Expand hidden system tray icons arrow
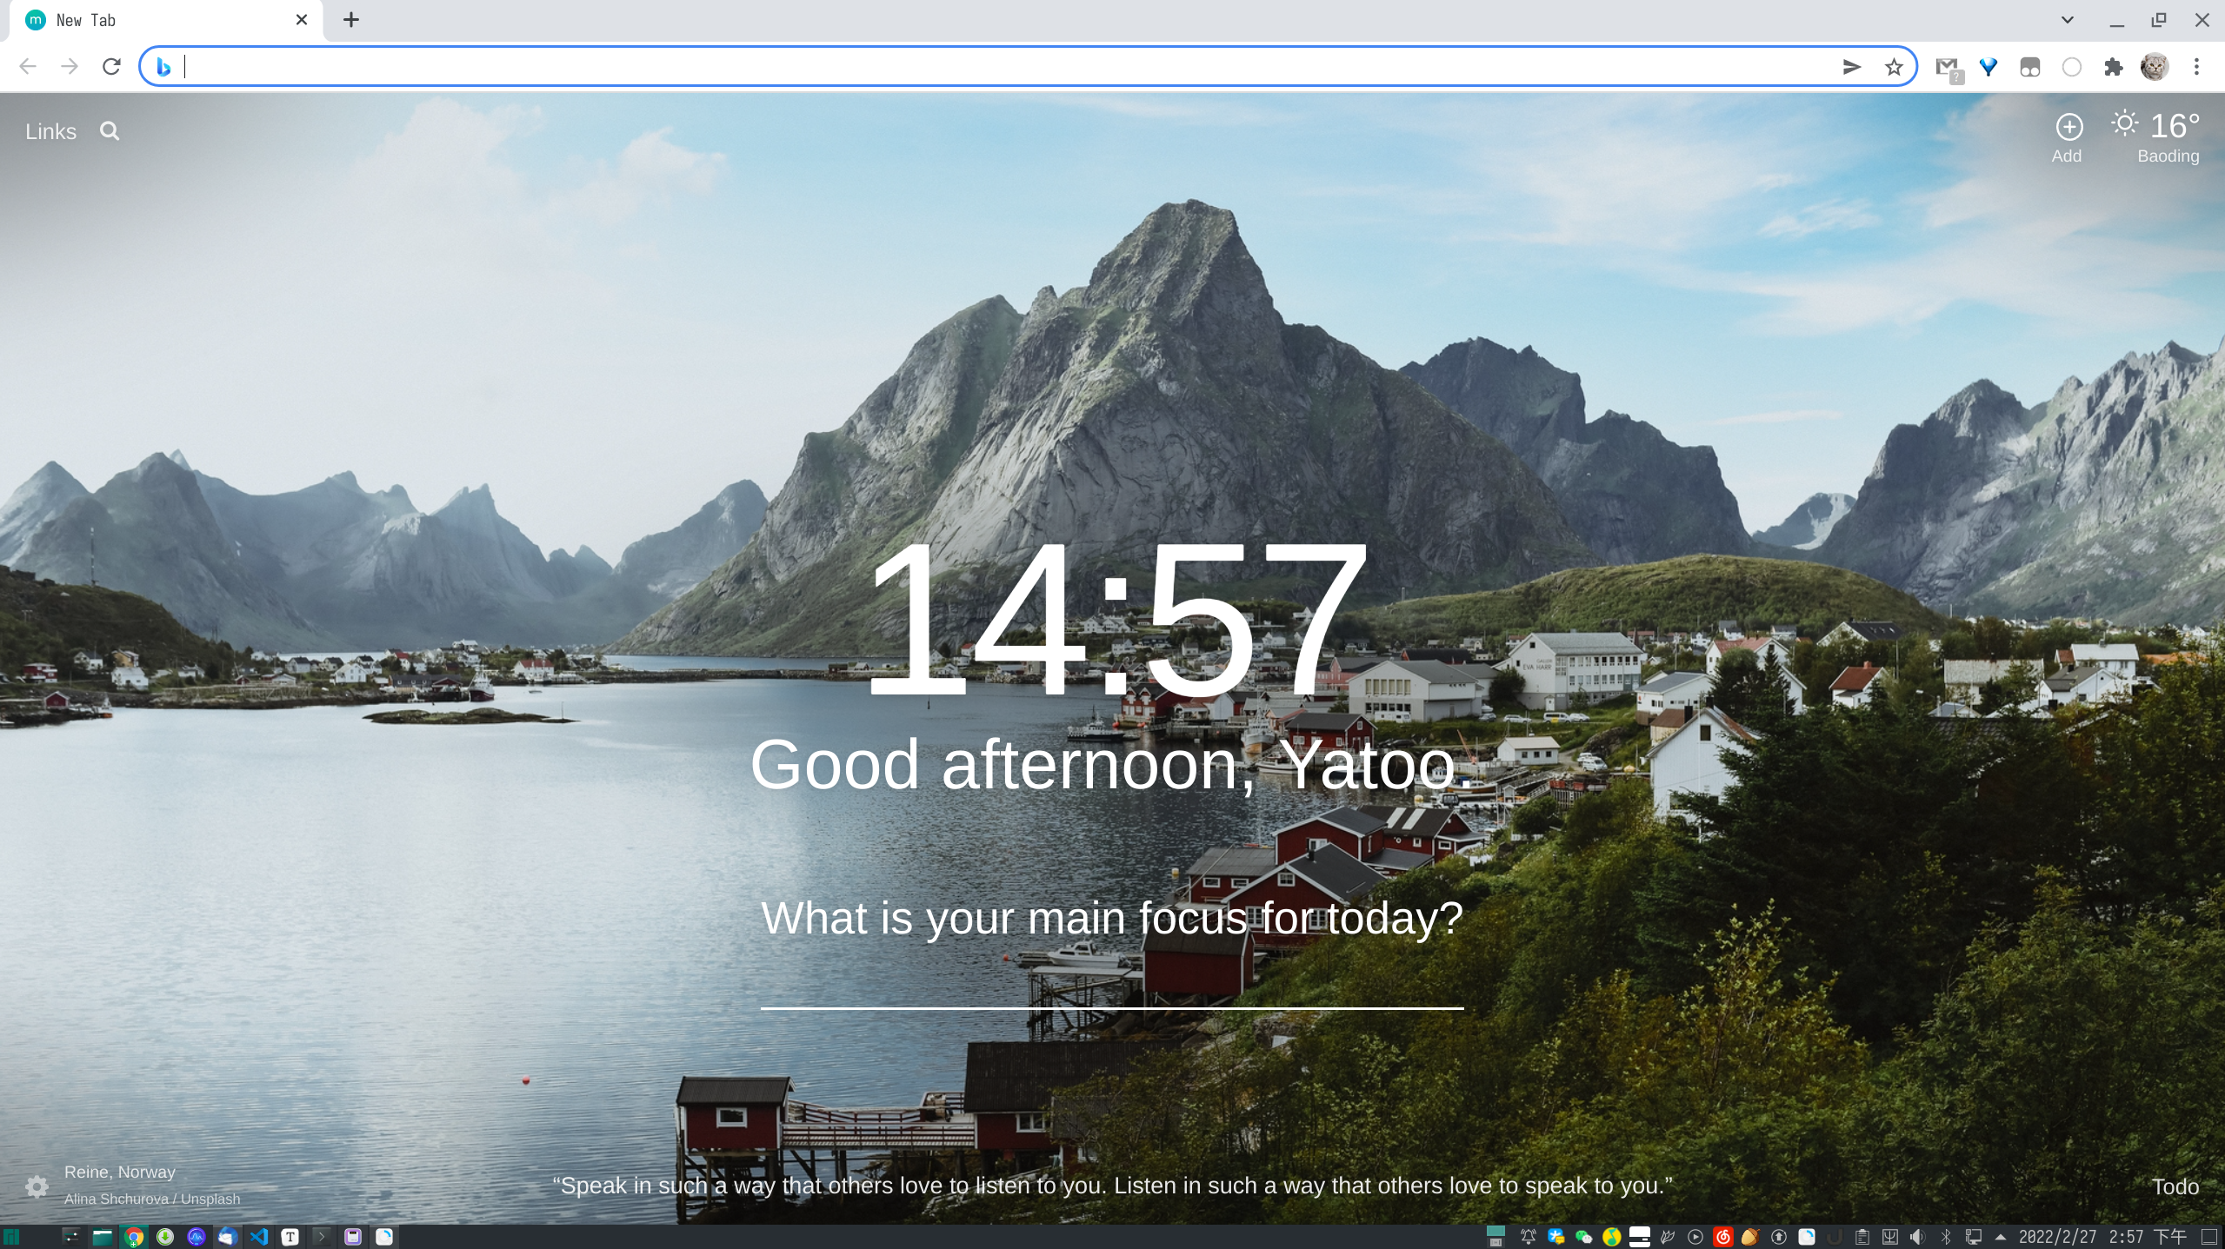This screenshot has width=2225, height=1249. (2000, 1237)
